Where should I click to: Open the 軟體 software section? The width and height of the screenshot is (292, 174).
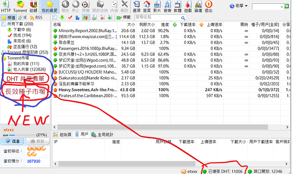coord(178,6)
